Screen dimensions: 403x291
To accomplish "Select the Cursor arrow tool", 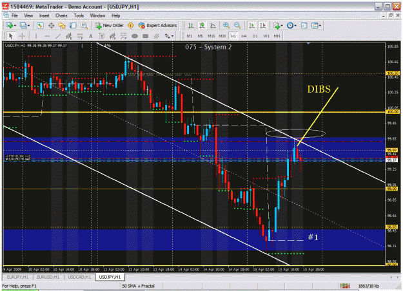I will [x=11, y=36].
